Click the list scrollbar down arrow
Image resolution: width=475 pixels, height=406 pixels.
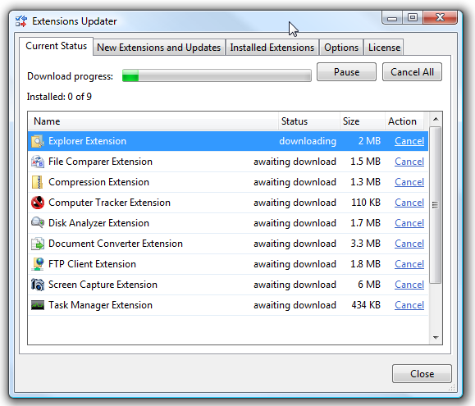tap(436, 338)
